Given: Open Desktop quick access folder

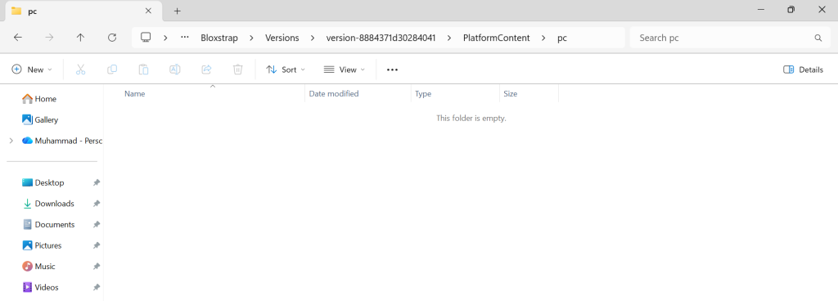Looking at the screenshot, I should (x=43, y=182).
